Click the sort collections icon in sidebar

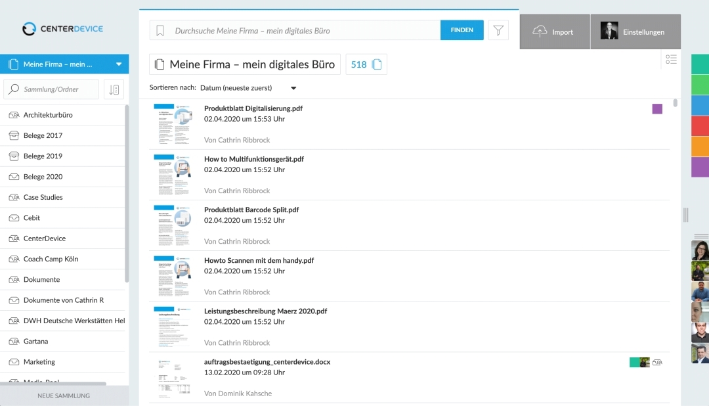click(x=114, y=89)
